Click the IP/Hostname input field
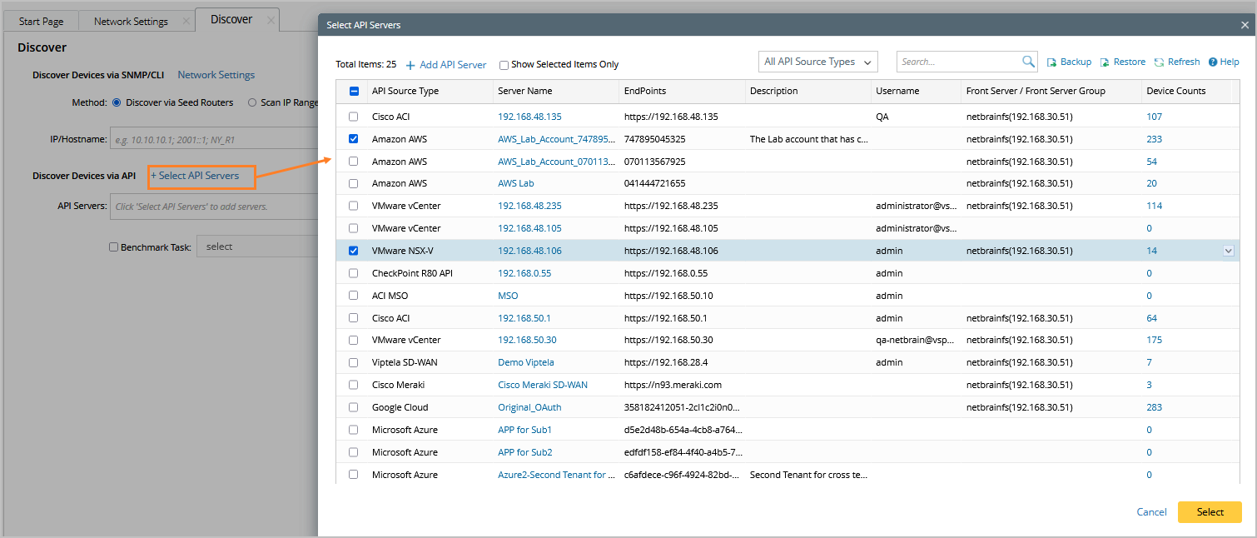This screenshot has width=1257, height=538. click(215, 139)
